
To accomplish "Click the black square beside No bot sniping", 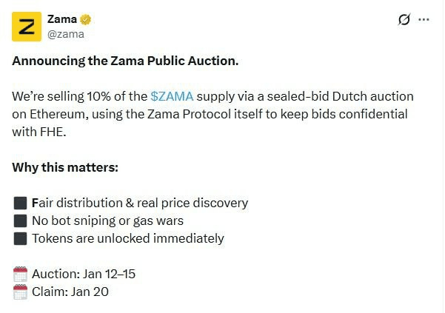I will 20,221.
